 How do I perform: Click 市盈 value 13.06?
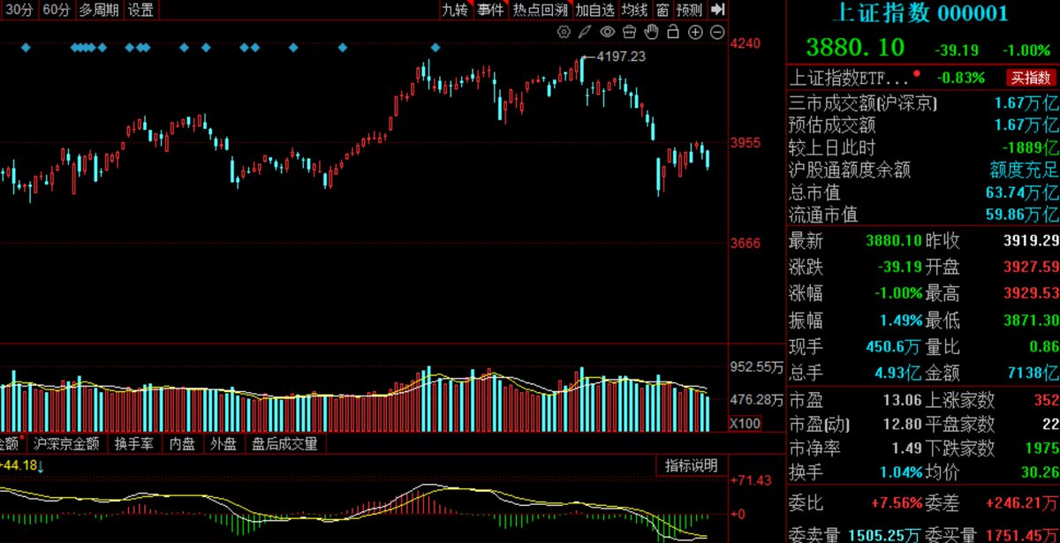[903, 400]
